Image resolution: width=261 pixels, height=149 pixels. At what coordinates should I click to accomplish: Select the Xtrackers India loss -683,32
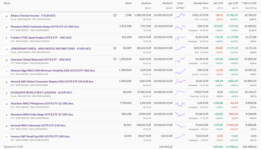(x=233, y=114)
